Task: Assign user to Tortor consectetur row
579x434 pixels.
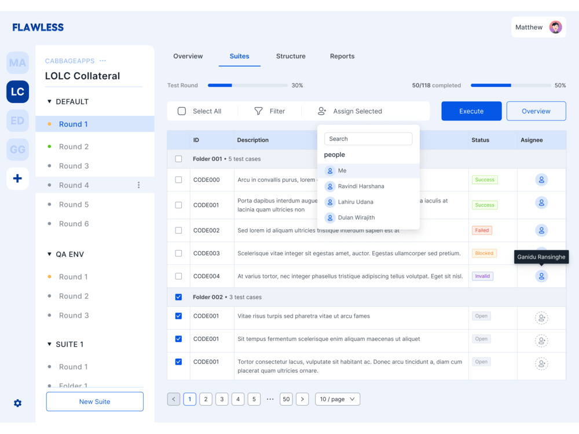Action: tap(541, 363)
